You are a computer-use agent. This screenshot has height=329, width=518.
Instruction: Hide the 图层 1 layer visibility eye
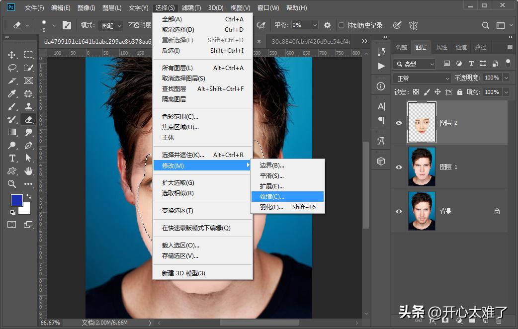coord(398,166)
